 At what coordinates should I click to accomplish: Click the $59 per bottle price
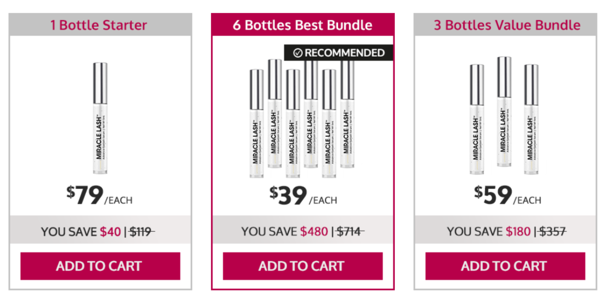pyautogui.click(x=493, y=194)
